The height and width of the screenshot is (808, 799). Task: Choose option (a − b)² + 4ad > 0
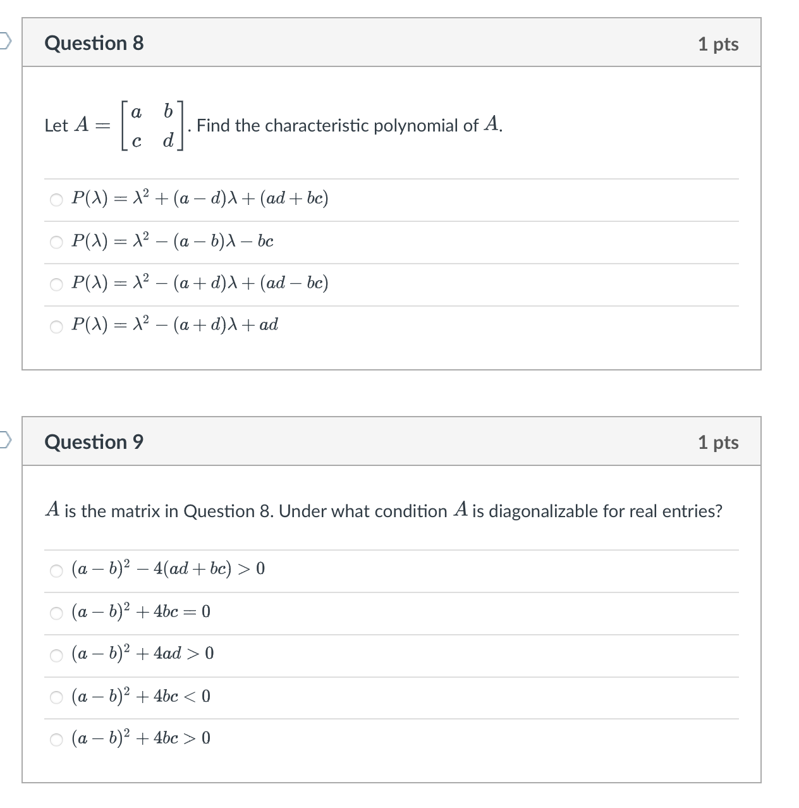point(56,655)
